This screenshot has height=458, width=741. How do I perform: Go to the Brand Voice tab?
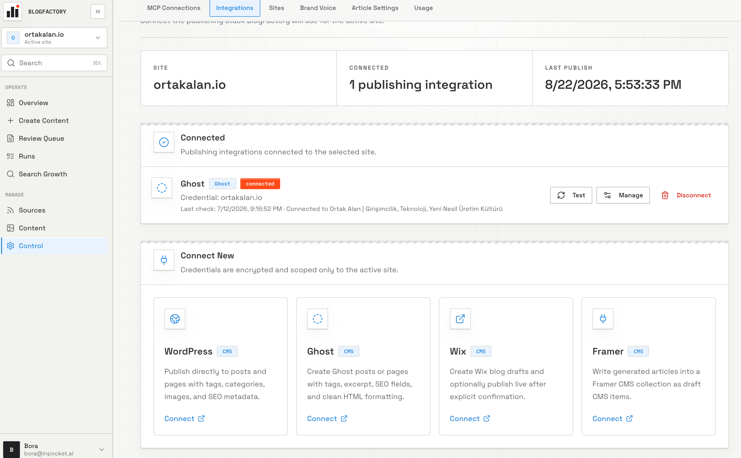tap(318, 8)
